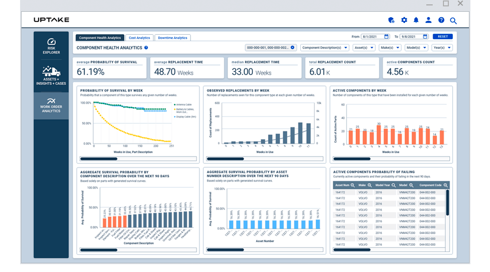Open settings via the gear icon
This screenshot has height=272, width=490.
[404, 20]
